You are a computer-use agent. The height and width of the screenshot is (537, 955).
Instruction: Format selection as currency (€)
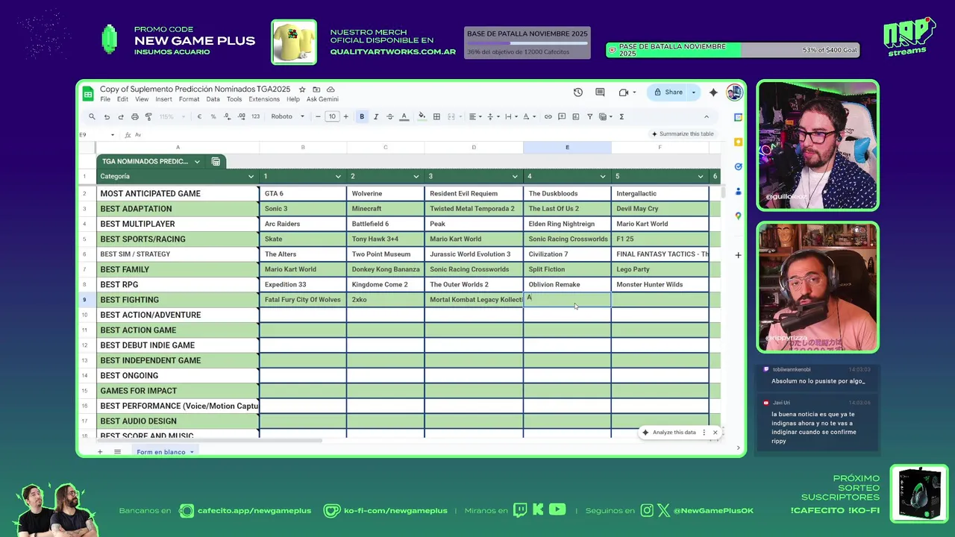coord(199,116)
